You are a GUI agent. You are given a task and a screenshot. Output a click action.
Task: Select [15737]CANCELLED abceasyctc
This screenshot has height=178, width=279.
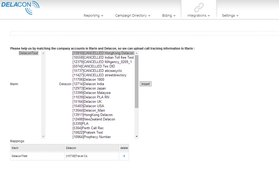[103, 71]
